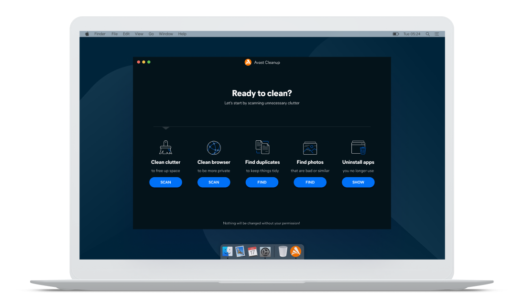524x307 pixels.
Task: Open Avast Cleanup from the Dock
Action: point(296,251)
